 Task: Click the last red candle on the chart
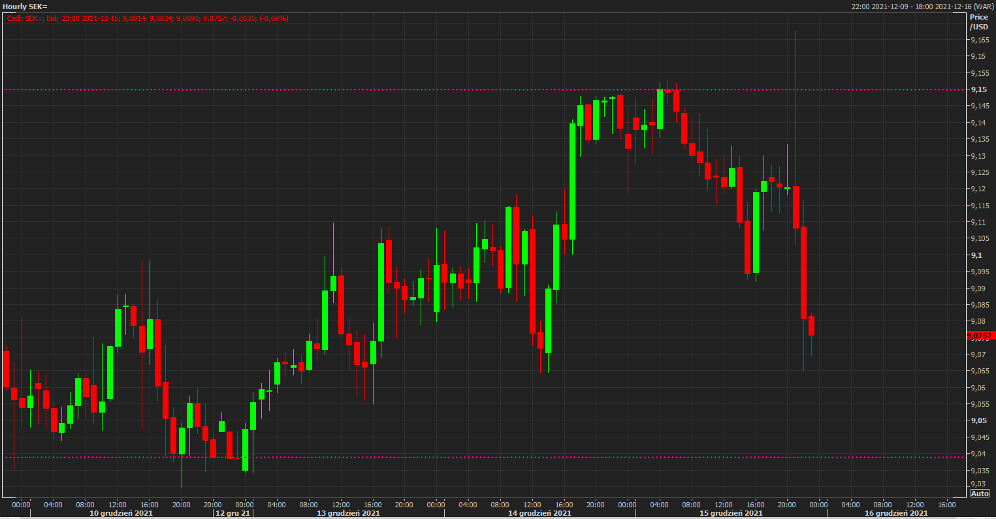pos(812,325)
